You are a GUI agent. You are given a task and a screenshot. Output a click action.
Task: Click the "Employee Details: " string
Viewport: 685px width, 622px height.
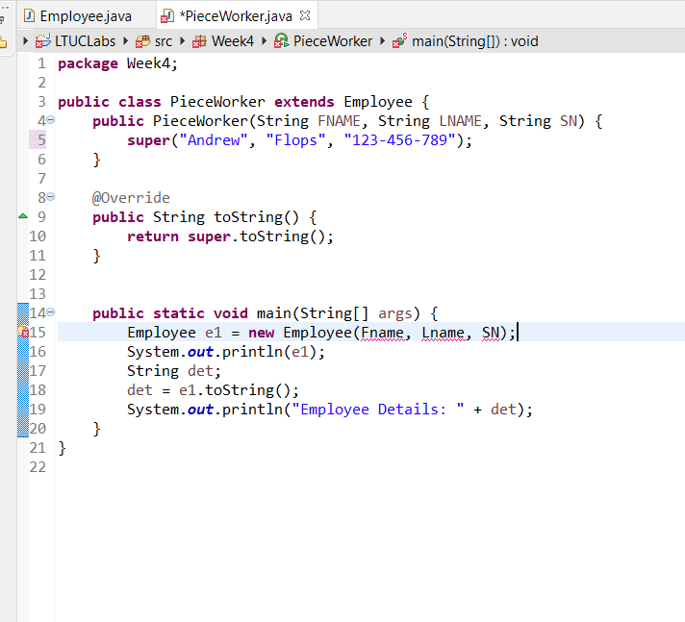coord(378,410)
